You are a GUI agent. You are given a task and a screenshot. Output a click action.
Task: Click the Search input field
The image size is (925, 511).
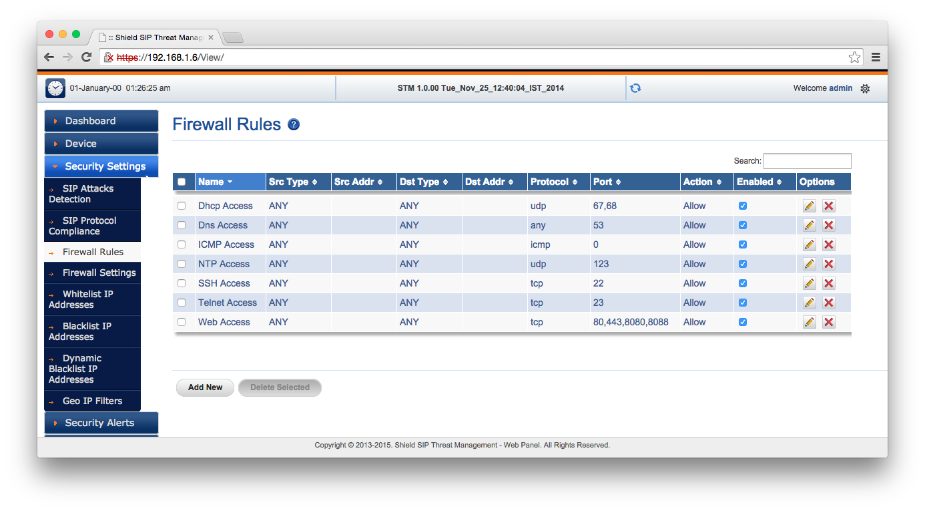(807, 161)
